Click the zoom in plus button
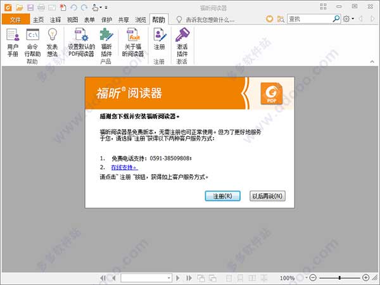This screenshot has height=285, width=380. coord(365,278)
